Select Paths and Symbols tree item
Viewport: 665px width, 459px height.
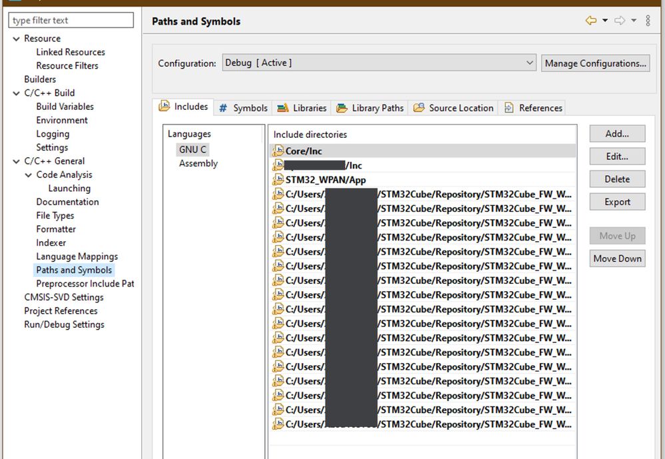[74, 270]
